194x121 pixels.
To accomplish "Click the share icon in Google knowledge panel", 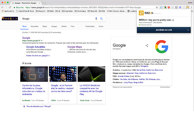I will tap(147, 45).
